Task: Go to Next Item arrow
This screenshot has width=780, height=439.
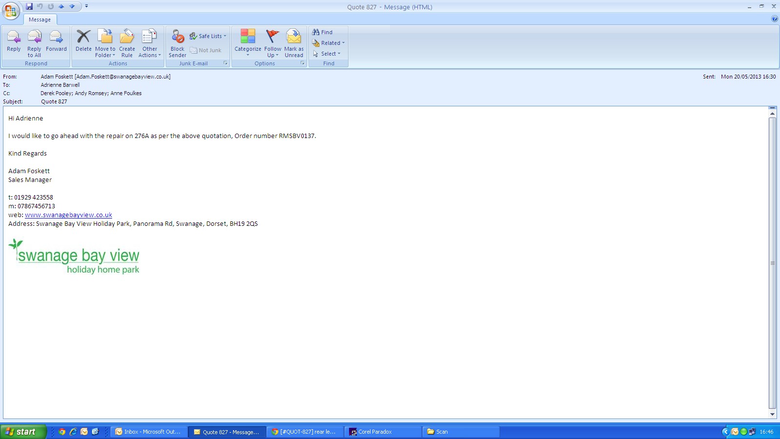Action: click(72, 6)
